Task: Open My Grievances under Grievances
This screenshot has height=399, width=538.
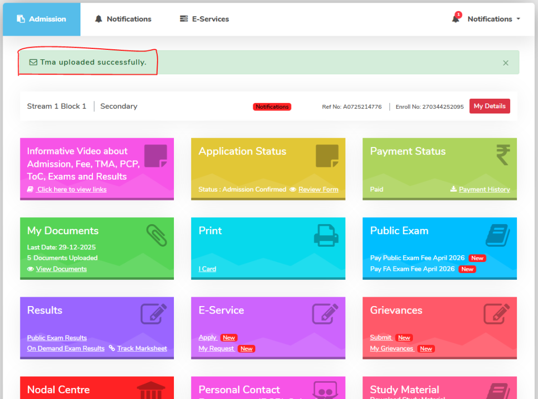Action: pyautogui.click(x=392, y=348)
